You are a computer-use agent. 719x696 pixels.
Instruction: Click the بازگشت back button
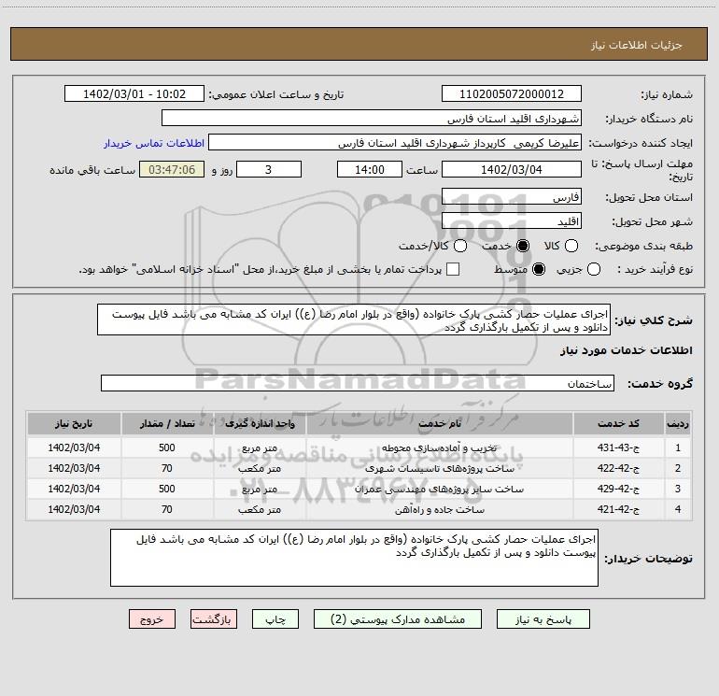214,619
